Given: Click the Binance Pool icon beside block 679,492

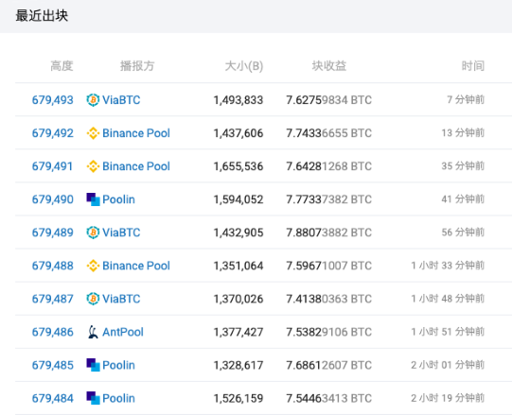Looking at the screenshot, I should (93, 133).
